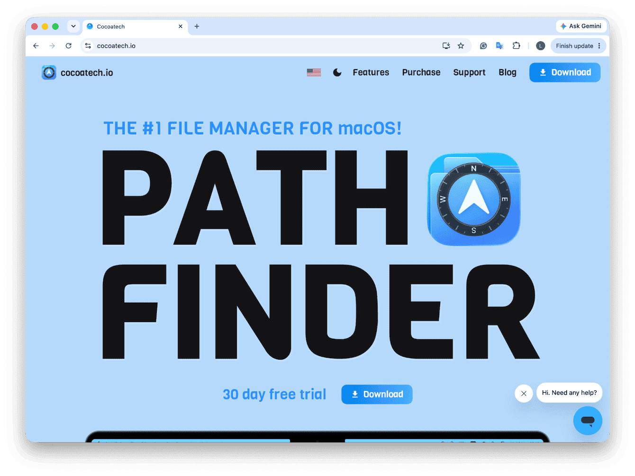This screenshot has height=476, width=635.
Task: Click the '30 day free trial' text
Action: (274, 394)
